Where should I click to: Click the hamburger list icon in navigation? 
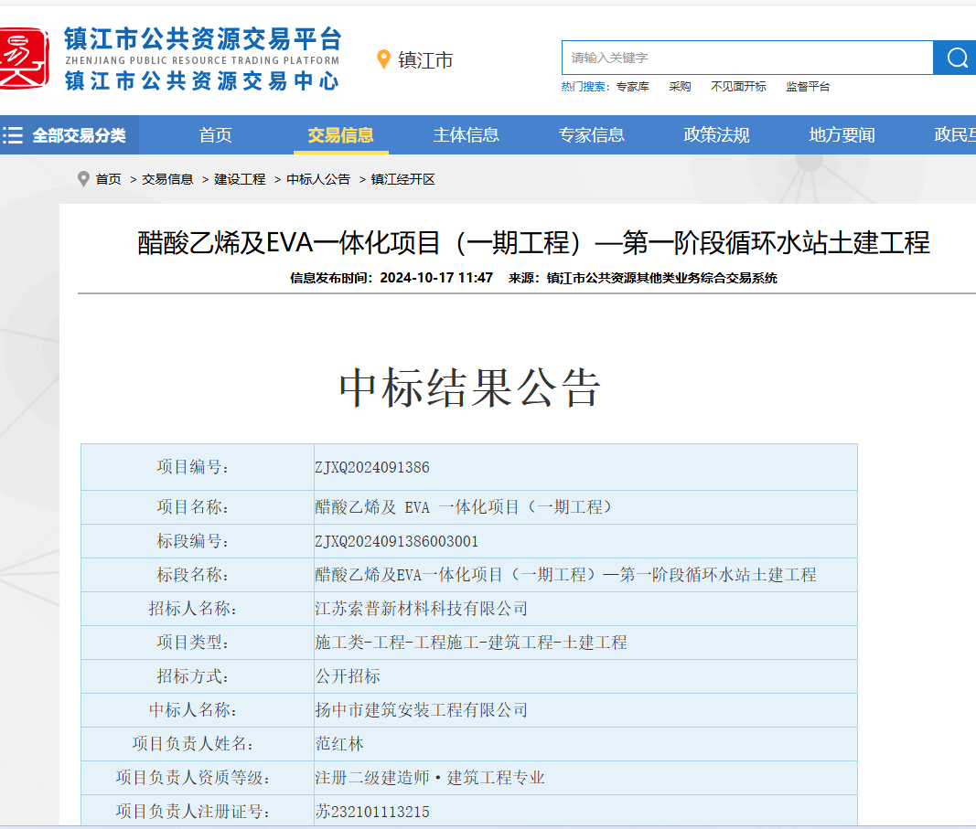(x=13, y=135)
